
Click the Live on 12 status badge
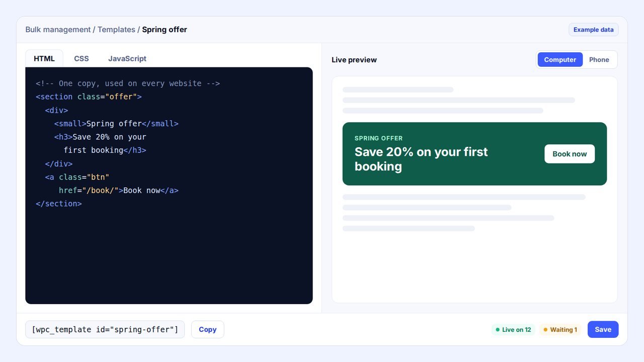point(513,330)
